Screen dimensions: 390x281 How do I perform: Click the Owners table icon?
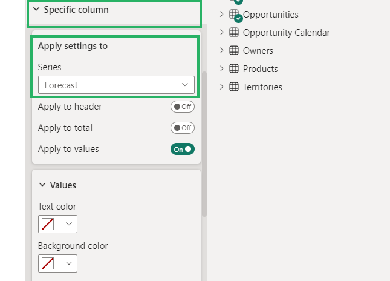pos(235,51)
